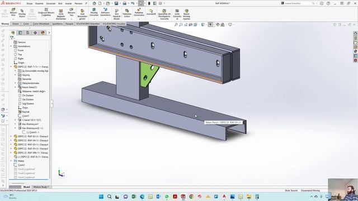358x201 pixels.
Task: Click the Select cursor tool icon
Action: click(x=141, y=3)
